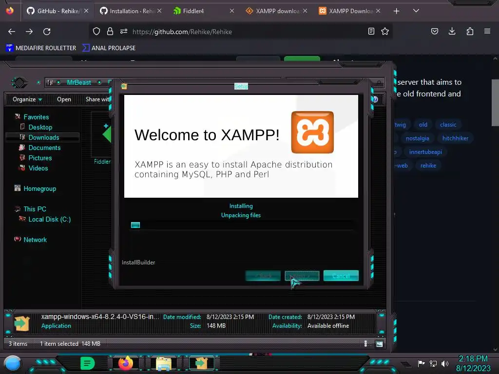Image resolution: width=499 pixels, height=374 pixels.
Task: List all tabs dropdown arrow
Action: pos(416,11)
